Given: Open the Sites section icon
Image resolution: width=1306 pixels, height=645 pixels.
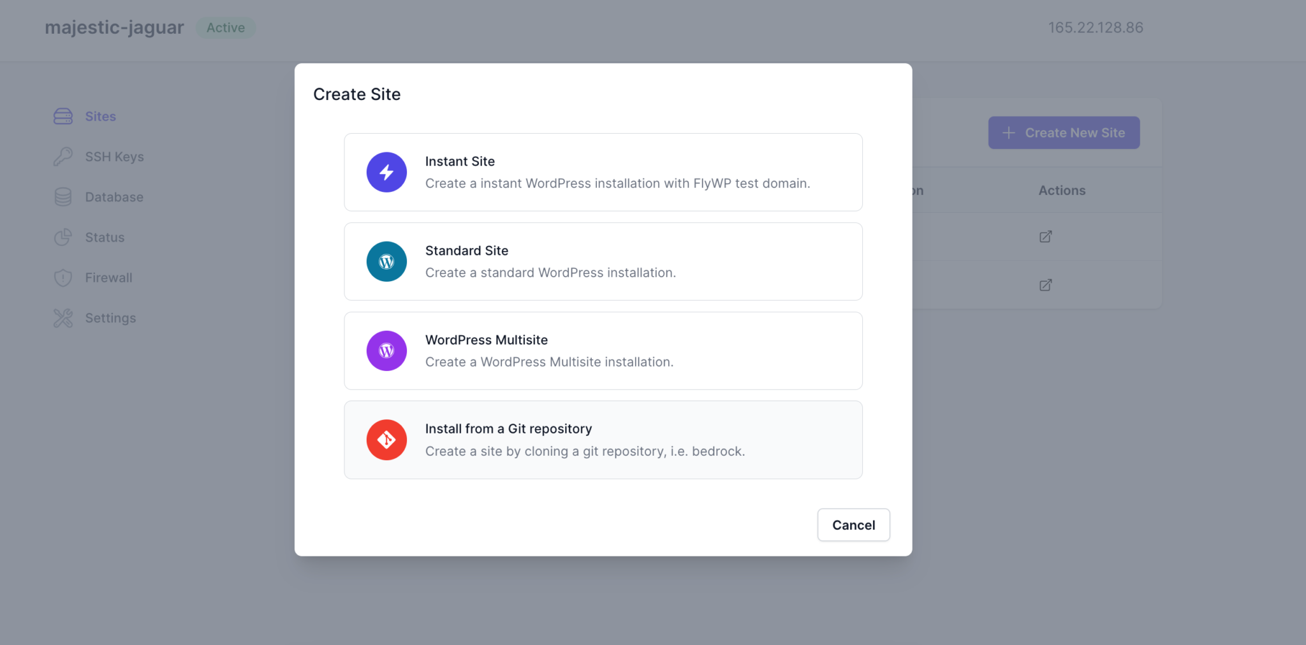Looking at the screenshot, I should tap(62, 116).
